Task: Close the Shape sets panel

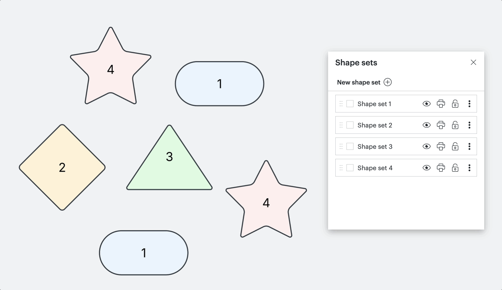Action: (473, 62)
